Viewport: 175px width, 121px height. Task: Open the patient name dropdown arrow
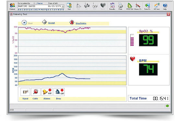63,6
